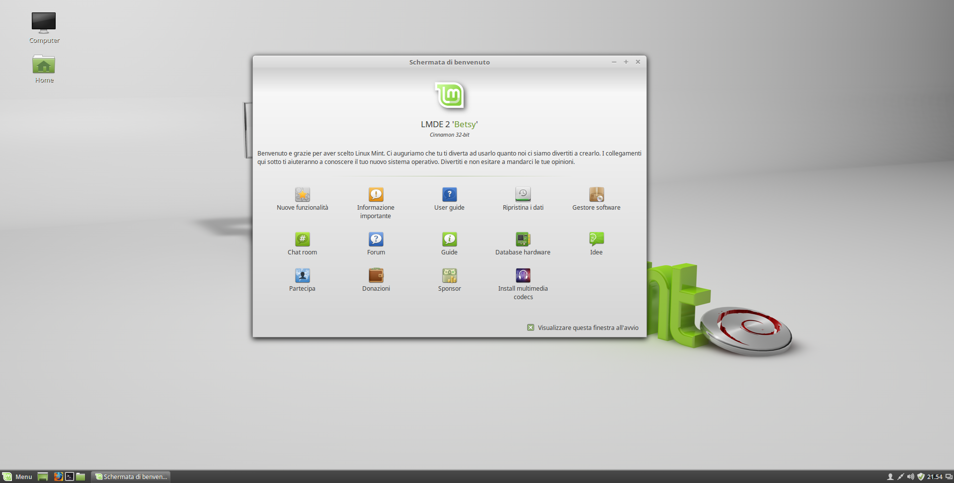The height and width of the screenshot is (483, 954).
Task: Launch Firefox from the panel
Action: point(58,477)
